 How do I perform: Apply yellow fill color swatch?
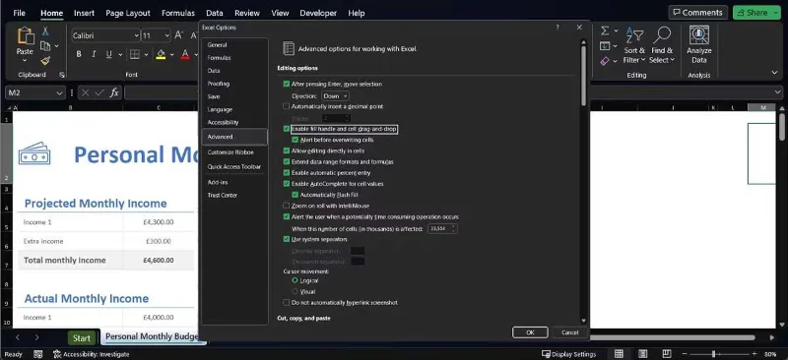[161, 54]
